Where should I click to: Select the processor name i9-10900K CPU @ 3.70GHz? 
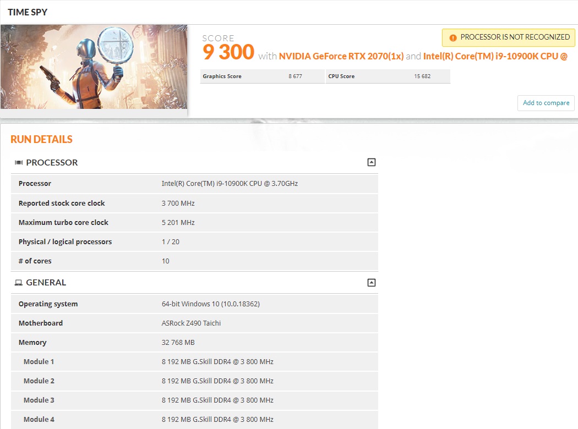coord(230,183)
